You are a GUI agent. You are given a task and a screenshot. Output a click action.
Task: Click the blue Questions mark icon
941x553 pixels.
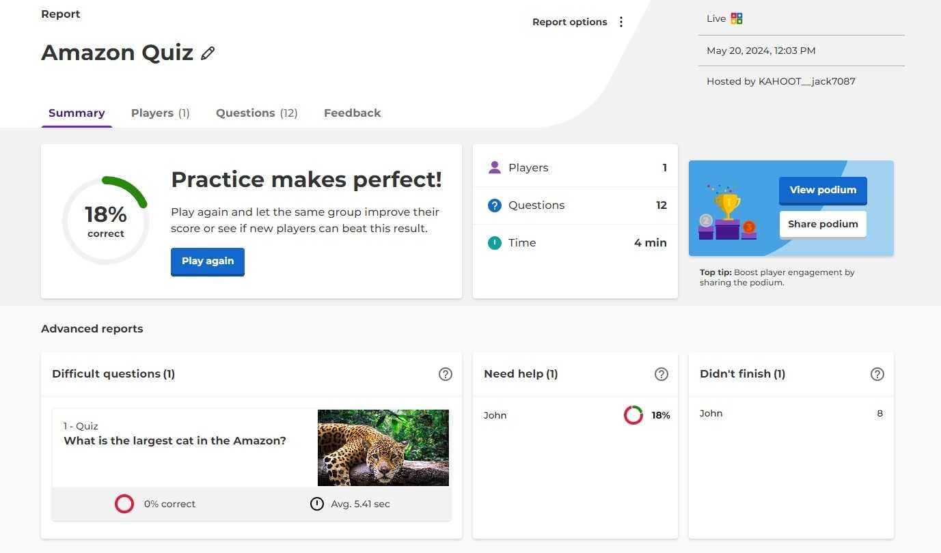coord(495,205)
